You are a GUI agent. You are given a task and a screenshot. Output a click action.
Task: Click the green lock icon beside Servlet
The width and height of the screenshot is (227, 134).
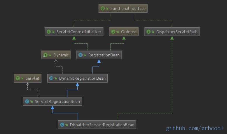point(22,78)
